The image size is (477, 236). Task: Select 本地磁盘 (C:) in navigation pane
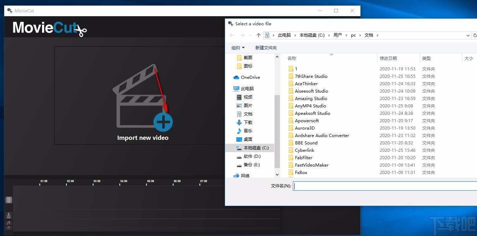point(249,148)
